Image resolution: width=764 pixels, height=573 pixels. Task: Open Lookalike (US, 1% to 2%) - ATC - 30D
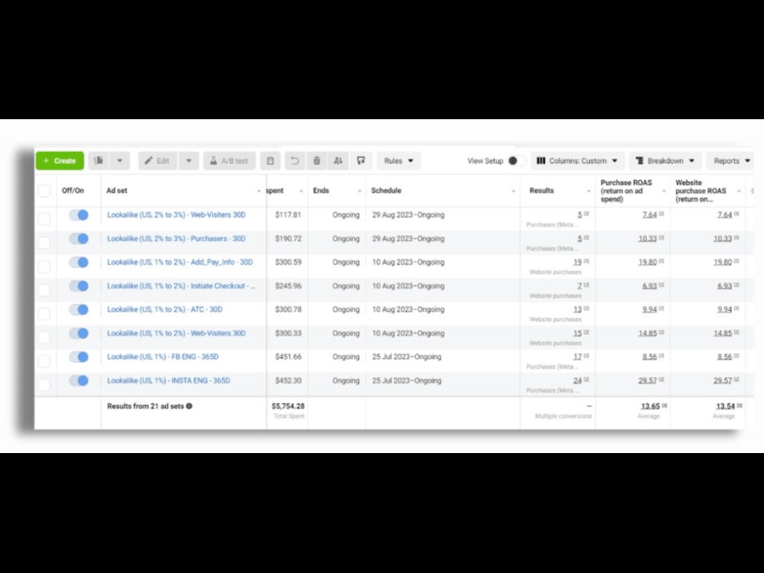[x=165, y=309]
